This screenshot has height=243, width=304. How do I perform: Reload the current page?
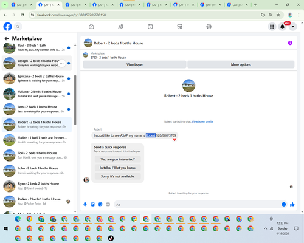click(x=22, y=15)
